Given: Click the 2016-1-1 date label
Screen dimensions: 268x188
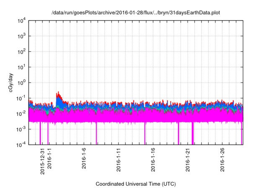Looking at the screenshot, I should coord(49,159).
